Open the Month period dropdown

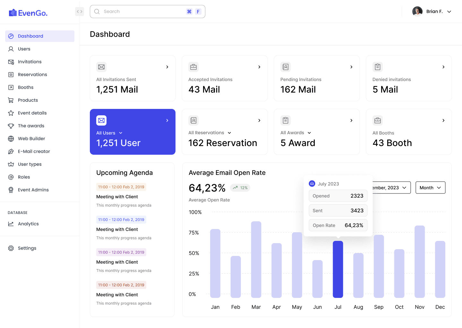coord(430,188)
